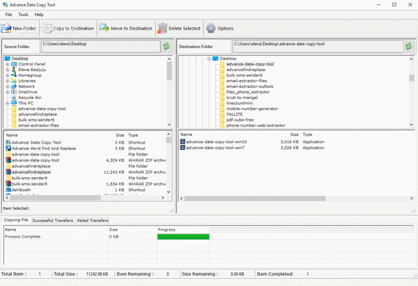This screenshot has height=286, width=418.
Task: Collapse the Desktop node in destination tree
Action: point(209,59)
